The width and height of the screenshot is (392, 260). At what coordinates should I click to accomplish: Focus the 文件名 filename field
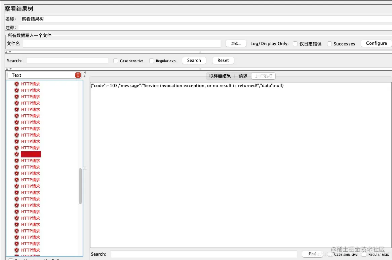coord(122,43)
